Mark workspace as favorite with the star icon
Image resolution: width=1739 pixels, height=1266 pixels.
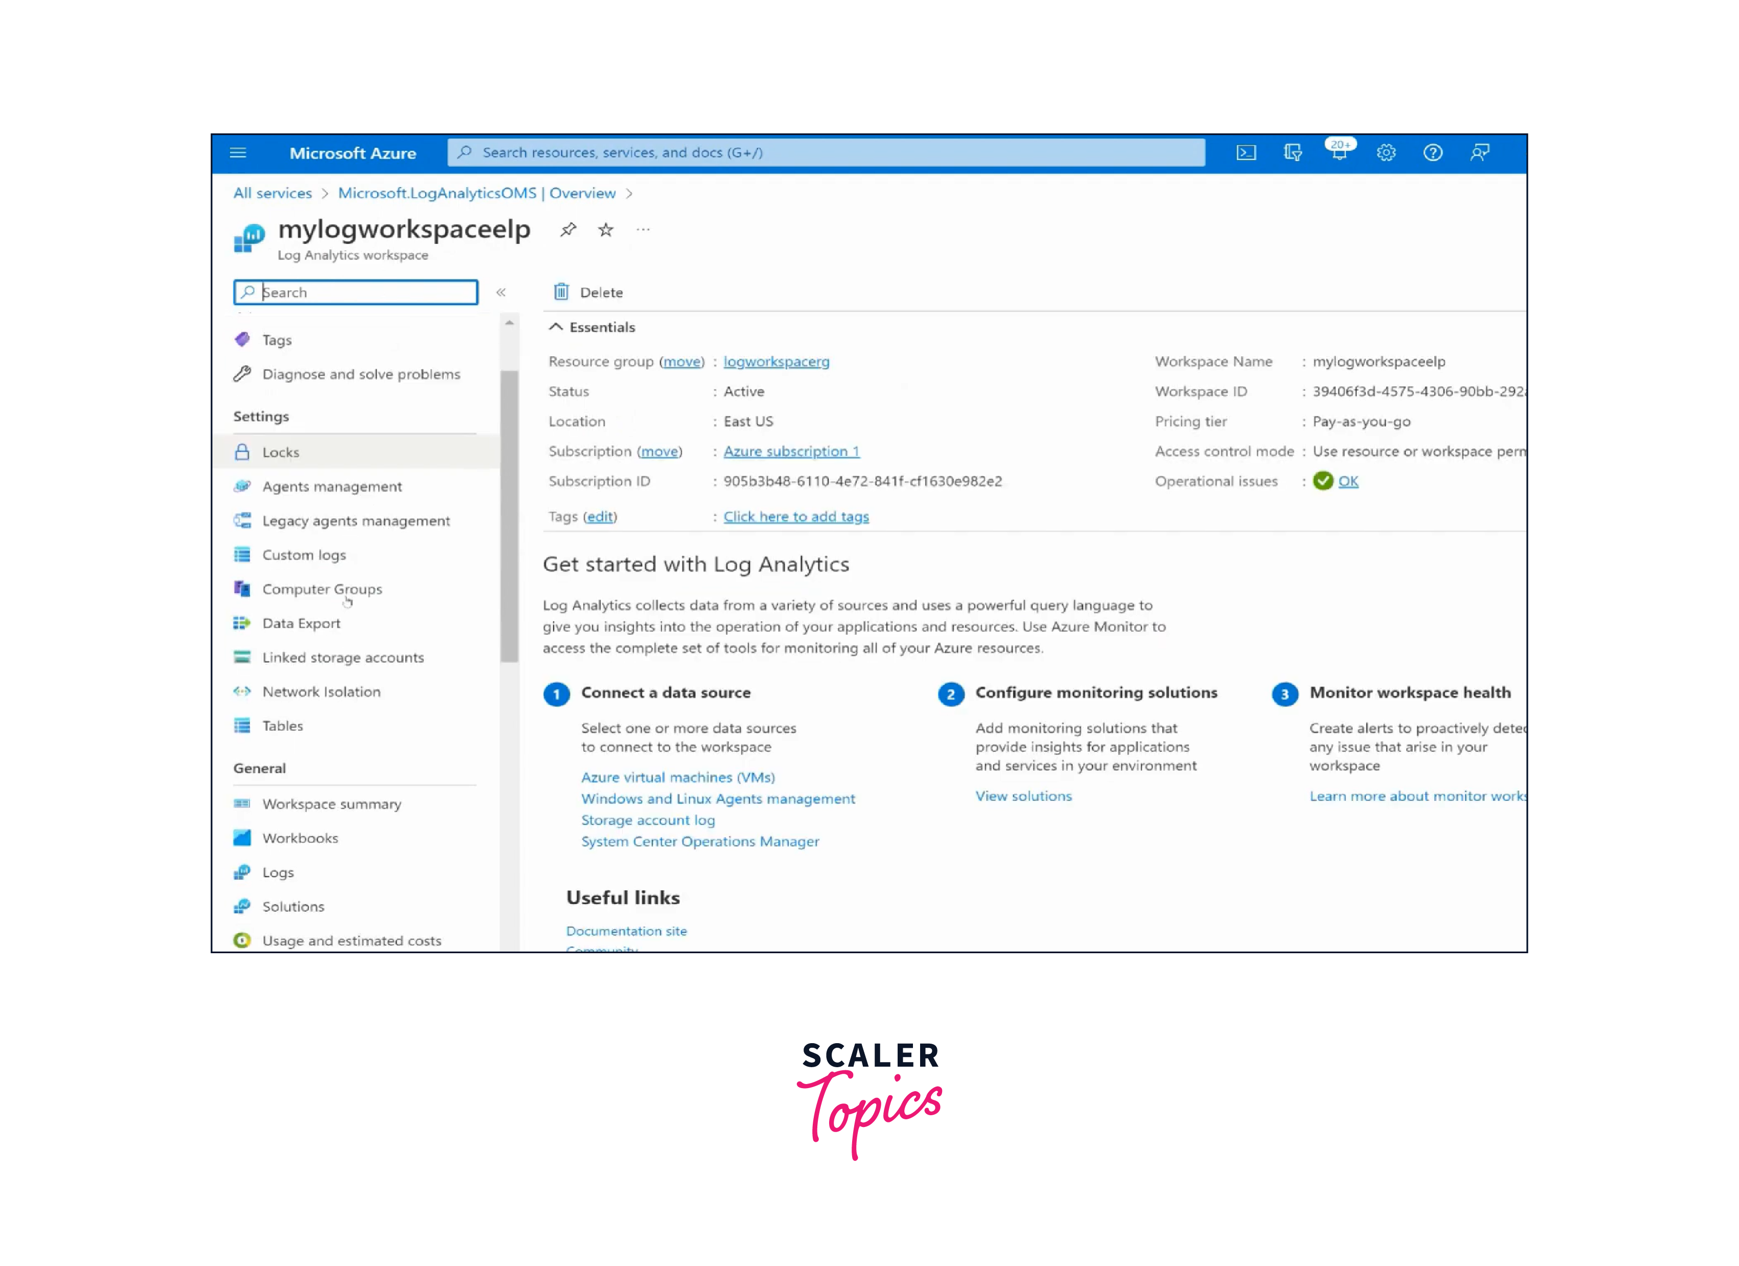(x=606, y=229)
